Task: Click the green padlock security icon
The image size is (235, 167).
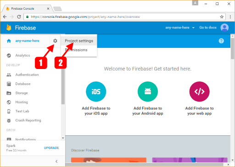Action: click(28, 17)
